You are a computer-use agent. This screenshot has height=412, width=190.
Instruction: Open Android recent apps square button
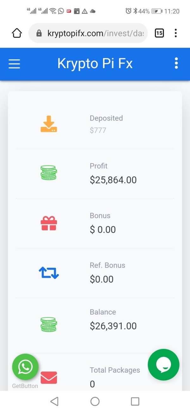(135, 402)
